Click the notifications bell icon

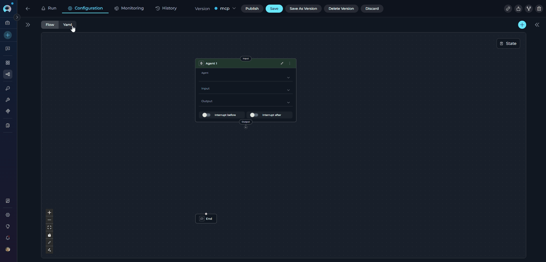(8, 238)
